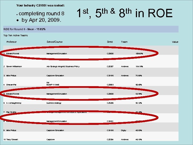Click the Simid code in rank 5 row
The height and width of the screenshot is (145, 193).
click(x=110, y=94)
